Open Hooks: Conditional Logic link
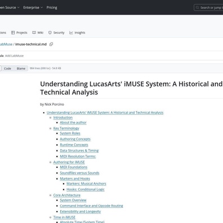 point(86,189)
